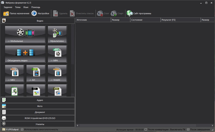Open the Язык menu
215x132 pixels.
tap(26, 7)
